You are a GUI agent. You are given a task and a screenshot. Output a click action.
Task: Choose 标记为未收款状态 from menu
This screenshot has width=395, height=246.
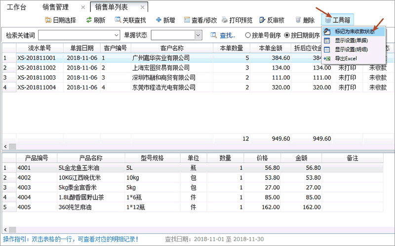pos(354,32)
